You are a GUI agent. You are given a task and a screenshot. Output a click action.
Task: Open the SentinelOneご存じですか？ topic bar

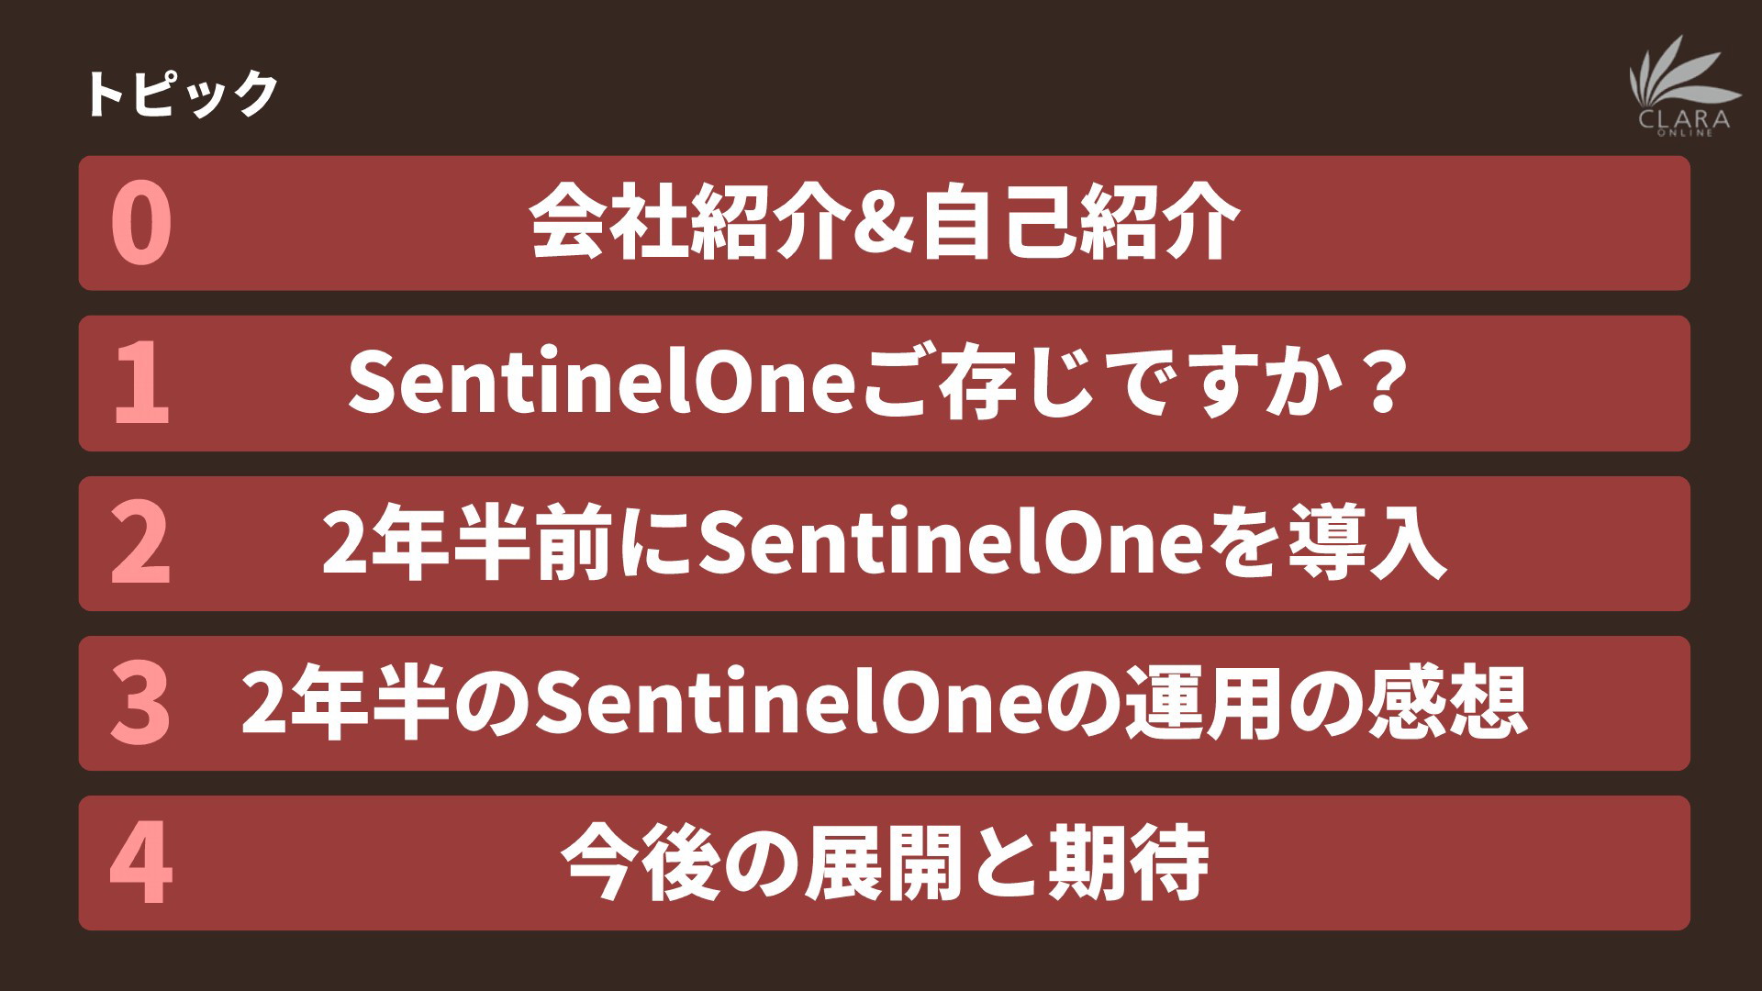pyautogui.click(x=884, y=384)
